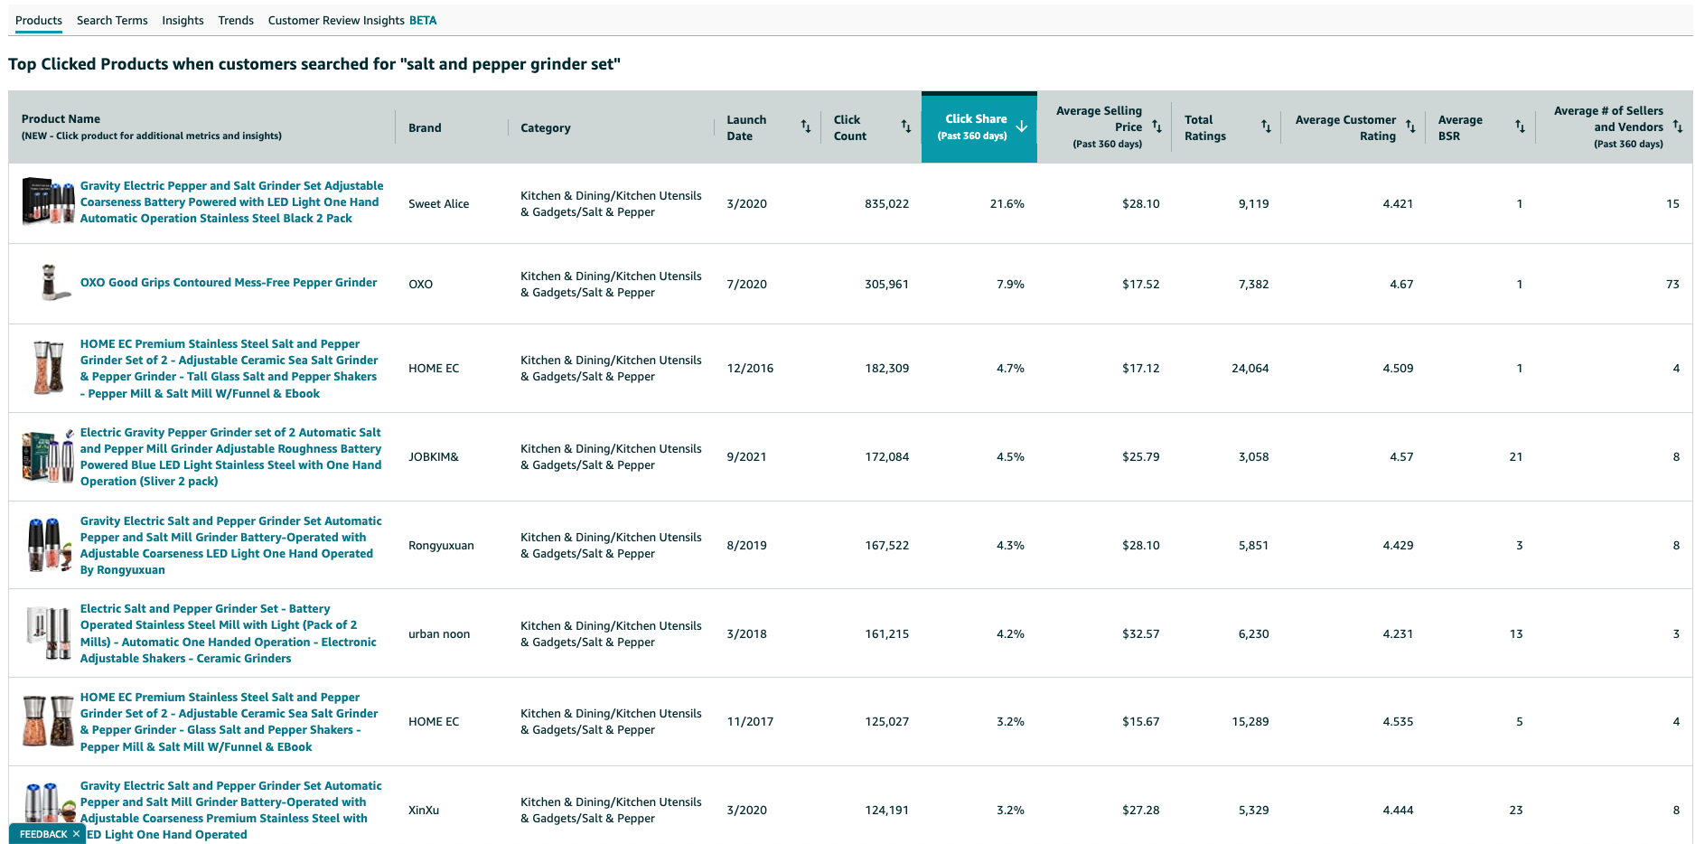Open the Products tab
The width and height of the screenshot is (1695, 844).
tap(39, 20)
